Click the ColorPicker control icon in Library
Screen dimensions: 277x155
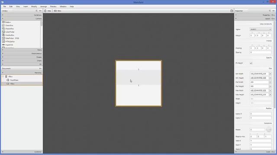[x=3, y=32]
